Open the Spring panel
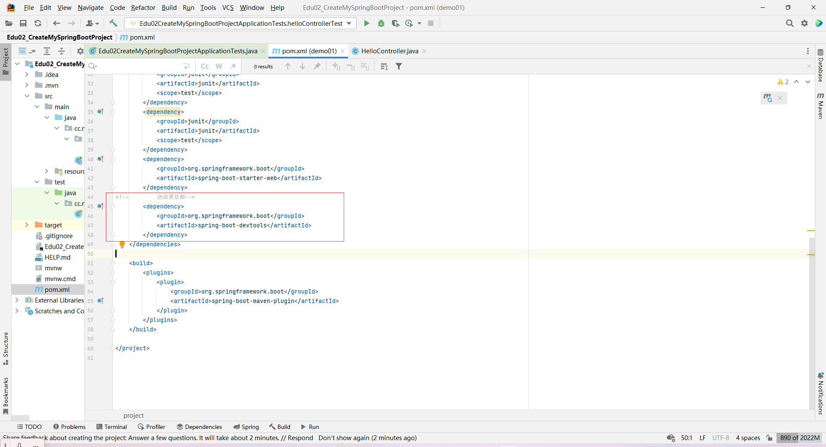Viewport: 826px width, 447px height. point(246,427)
